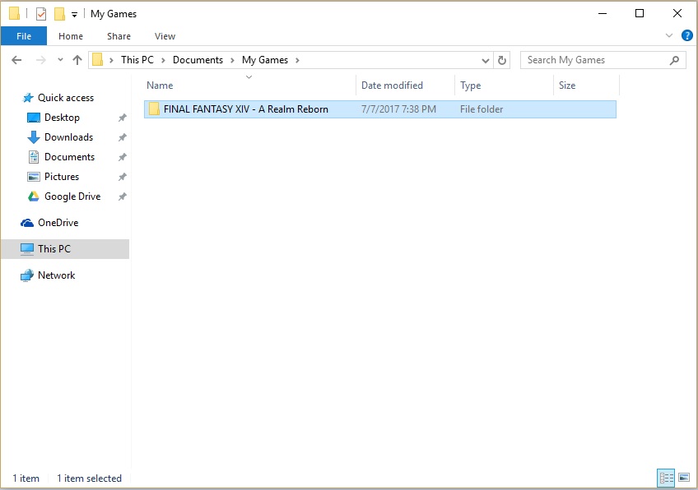Viewport: 698px width, 490px height.
Task: Click the Google Drive triangle icon
Action: pyautogui.click(x=34, y=196)
